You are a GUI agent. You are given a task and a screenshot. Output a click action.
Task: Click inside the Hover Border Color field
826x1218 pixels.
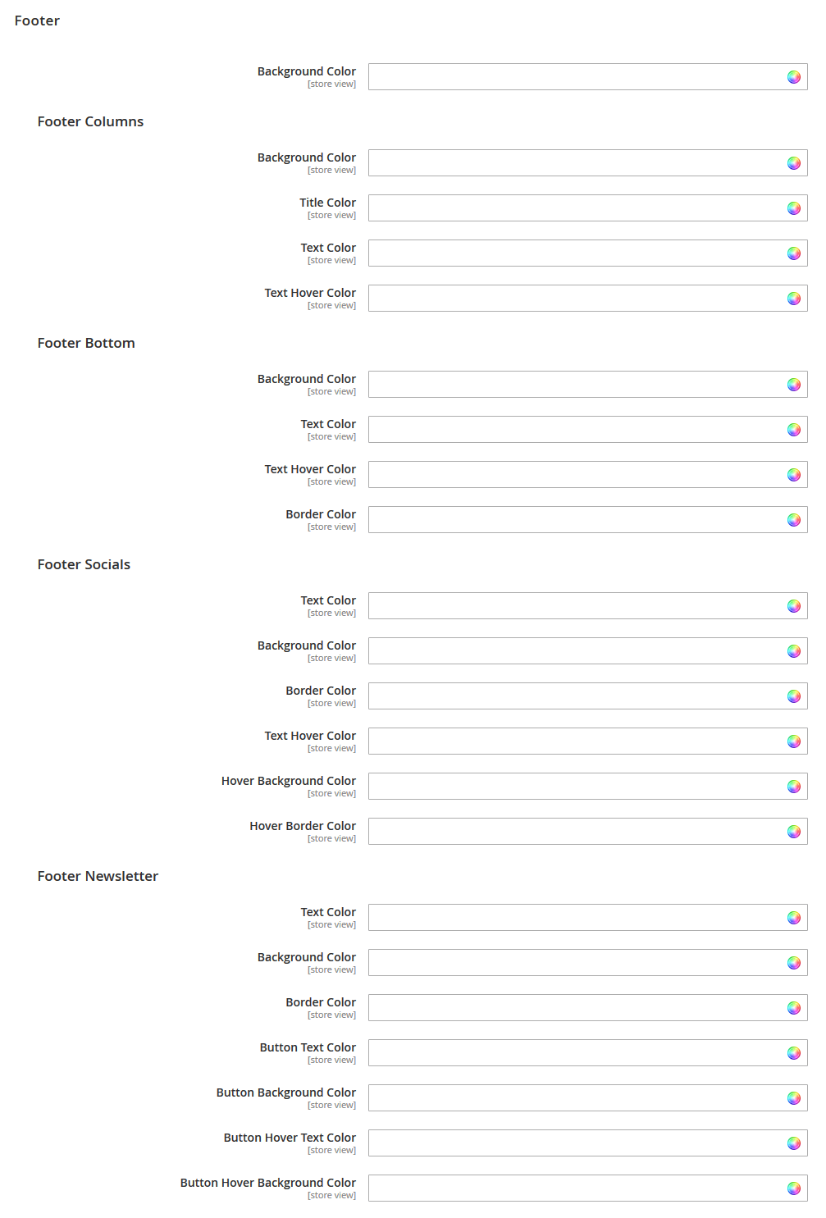tap(574, 831)
